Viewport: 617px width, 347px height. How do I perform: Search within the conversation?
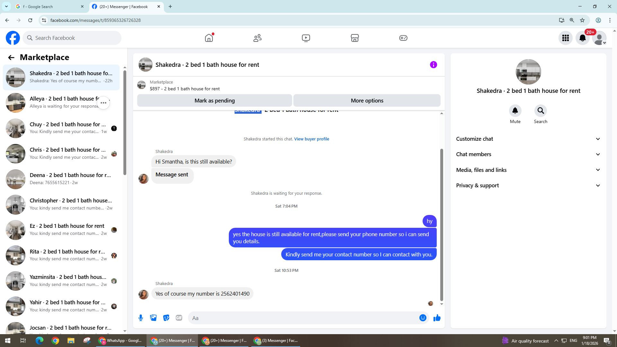click(541, 111)
